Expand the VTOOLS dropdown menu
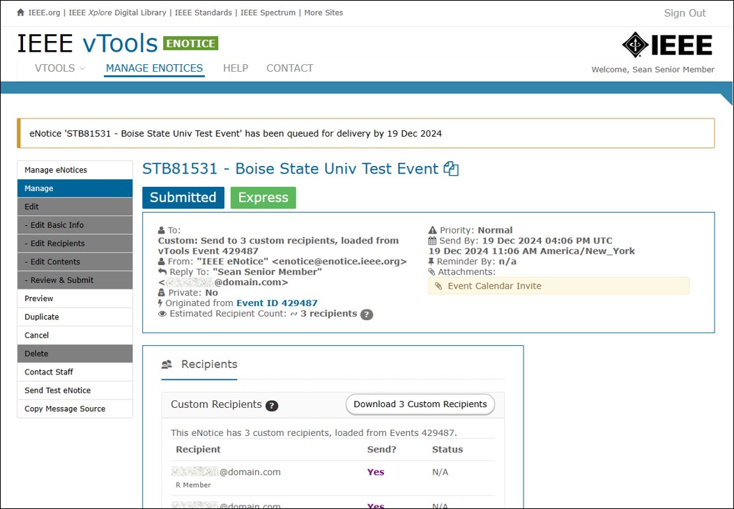The image size is (734, 509). pos(60,68)
